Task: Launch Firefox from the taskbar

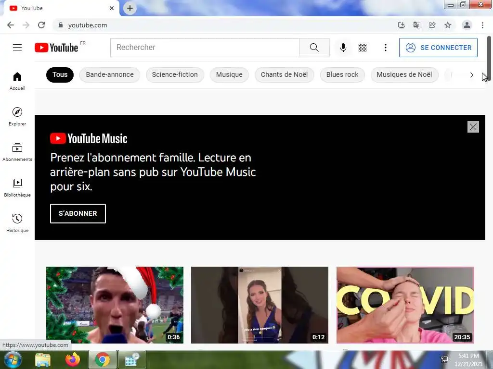Action: click(x=73, y=359)
